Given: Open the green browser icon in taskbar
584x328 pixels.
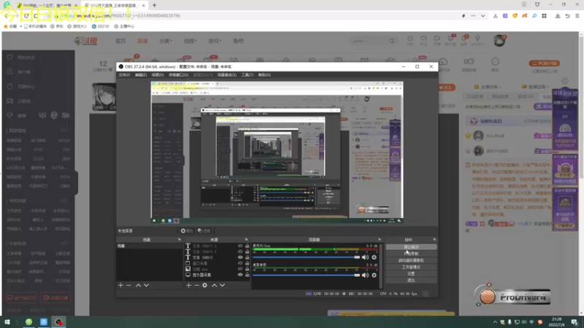Looking at the screenshot, I should pos(28,322).
